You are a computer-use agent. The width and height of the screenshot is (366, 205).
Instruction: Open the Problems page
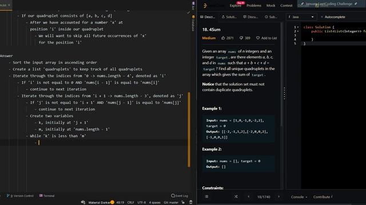(x=254, y=6)
